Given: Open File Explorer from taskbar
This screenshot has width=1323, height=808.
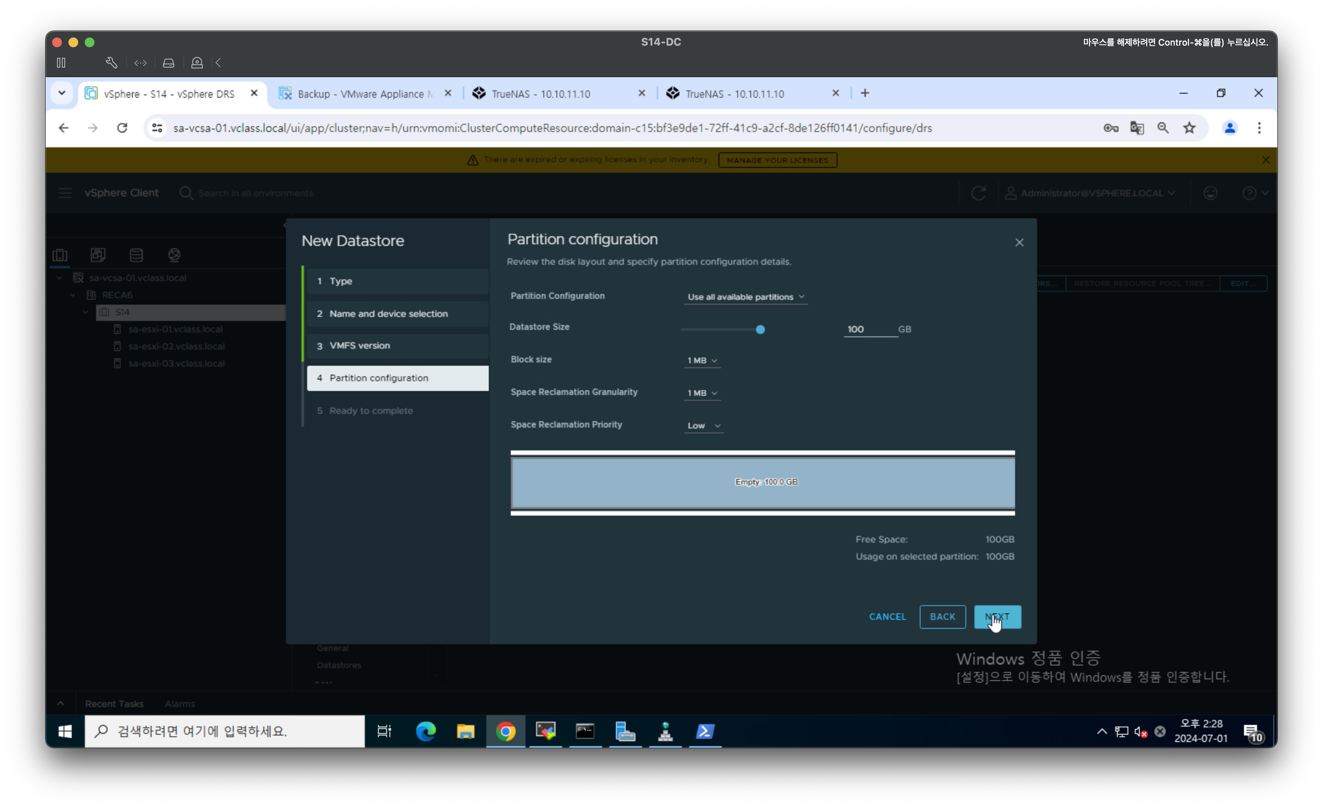Looking at the screenshot, I should [466, 731].
